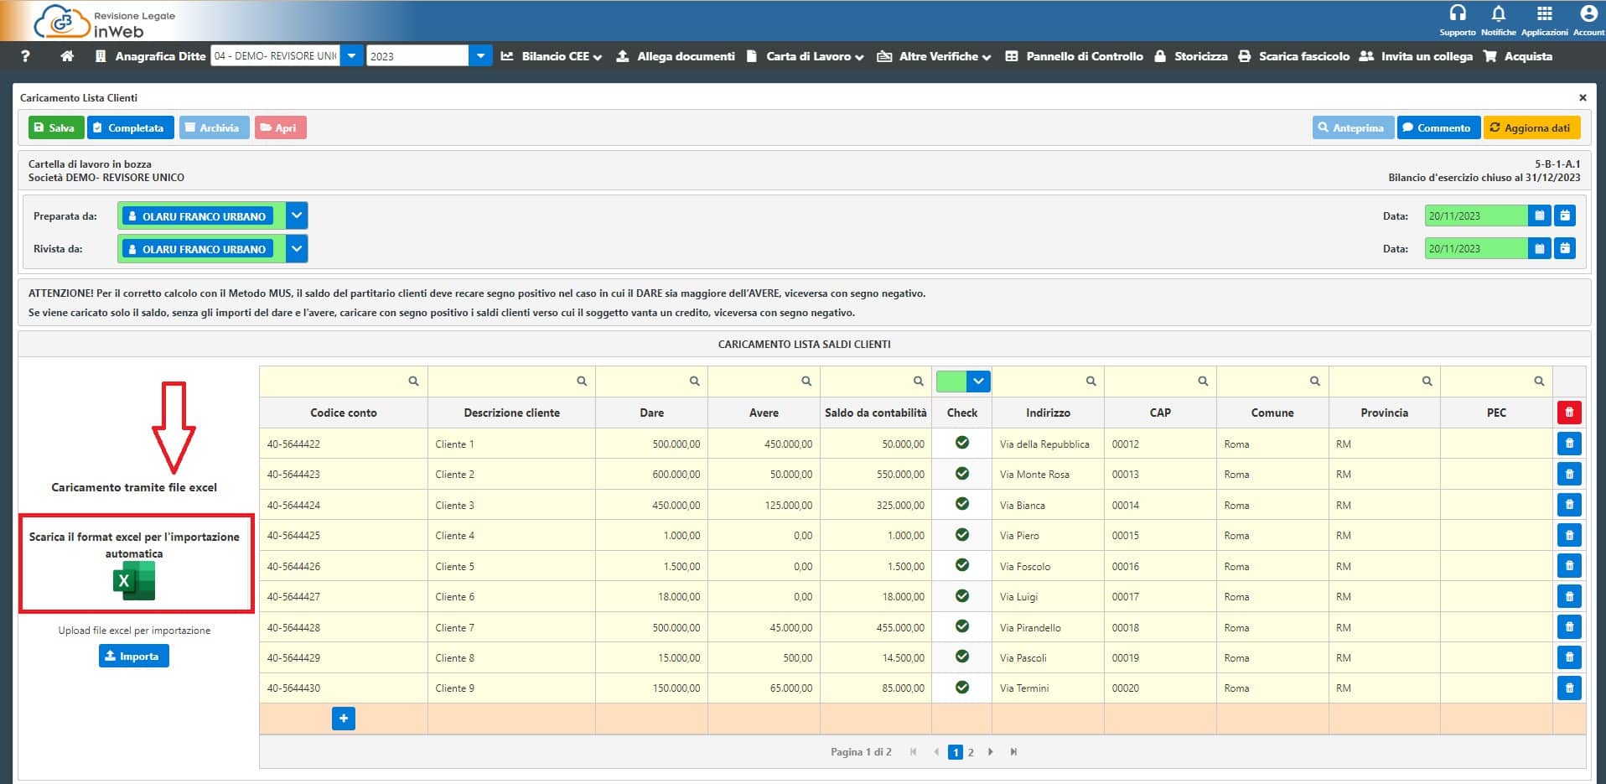Toggle check mark for Cliente 3

pyautogui.click(x=962, y=504)
